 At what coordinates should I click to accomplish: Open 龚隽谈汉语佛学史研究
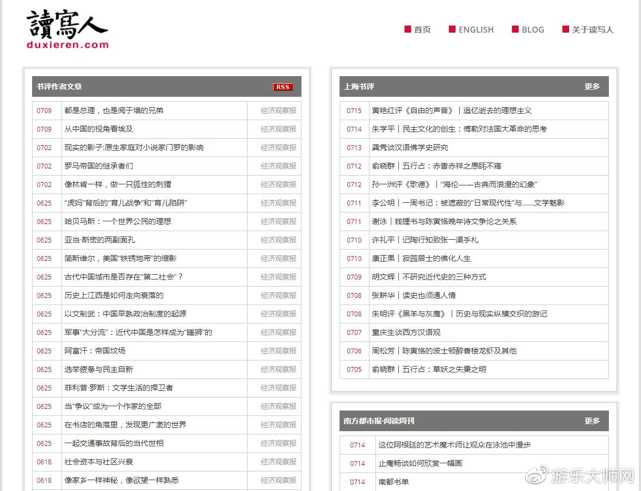[410, 147]
